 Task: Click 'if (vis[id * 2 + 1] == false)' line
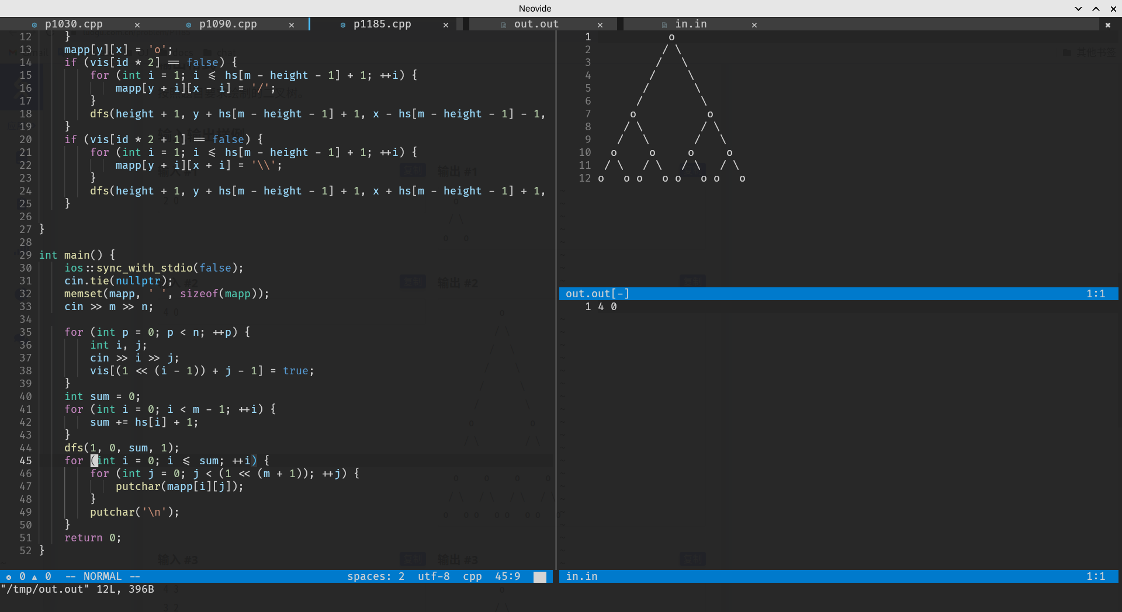pyautogui.click(x=164, y=140)
